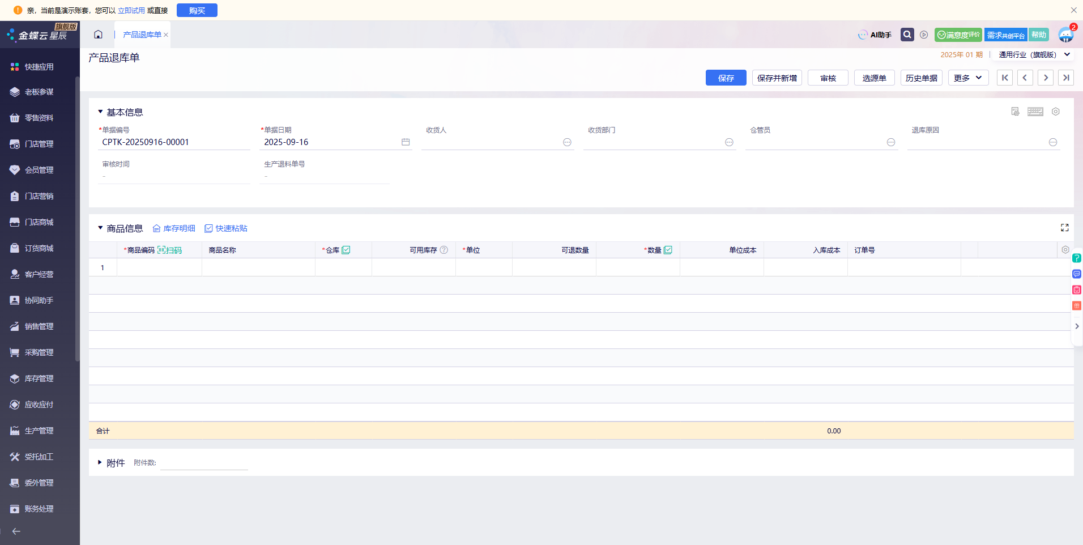
Task: Click the home icon tab
Action: click(98, 35)
